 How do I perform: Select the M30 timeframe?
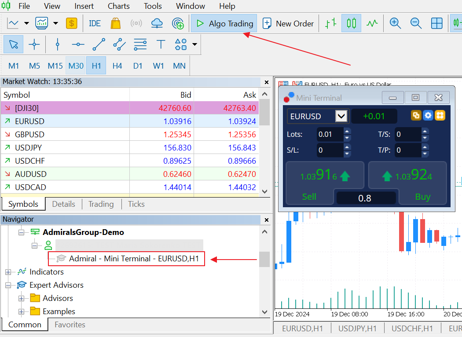76,66
